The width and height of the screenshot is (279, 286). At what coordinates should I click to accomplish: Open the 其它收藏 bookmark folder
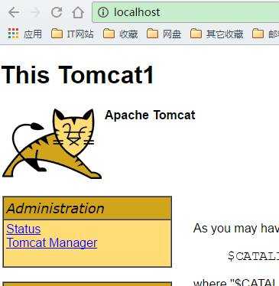point(216,34)
